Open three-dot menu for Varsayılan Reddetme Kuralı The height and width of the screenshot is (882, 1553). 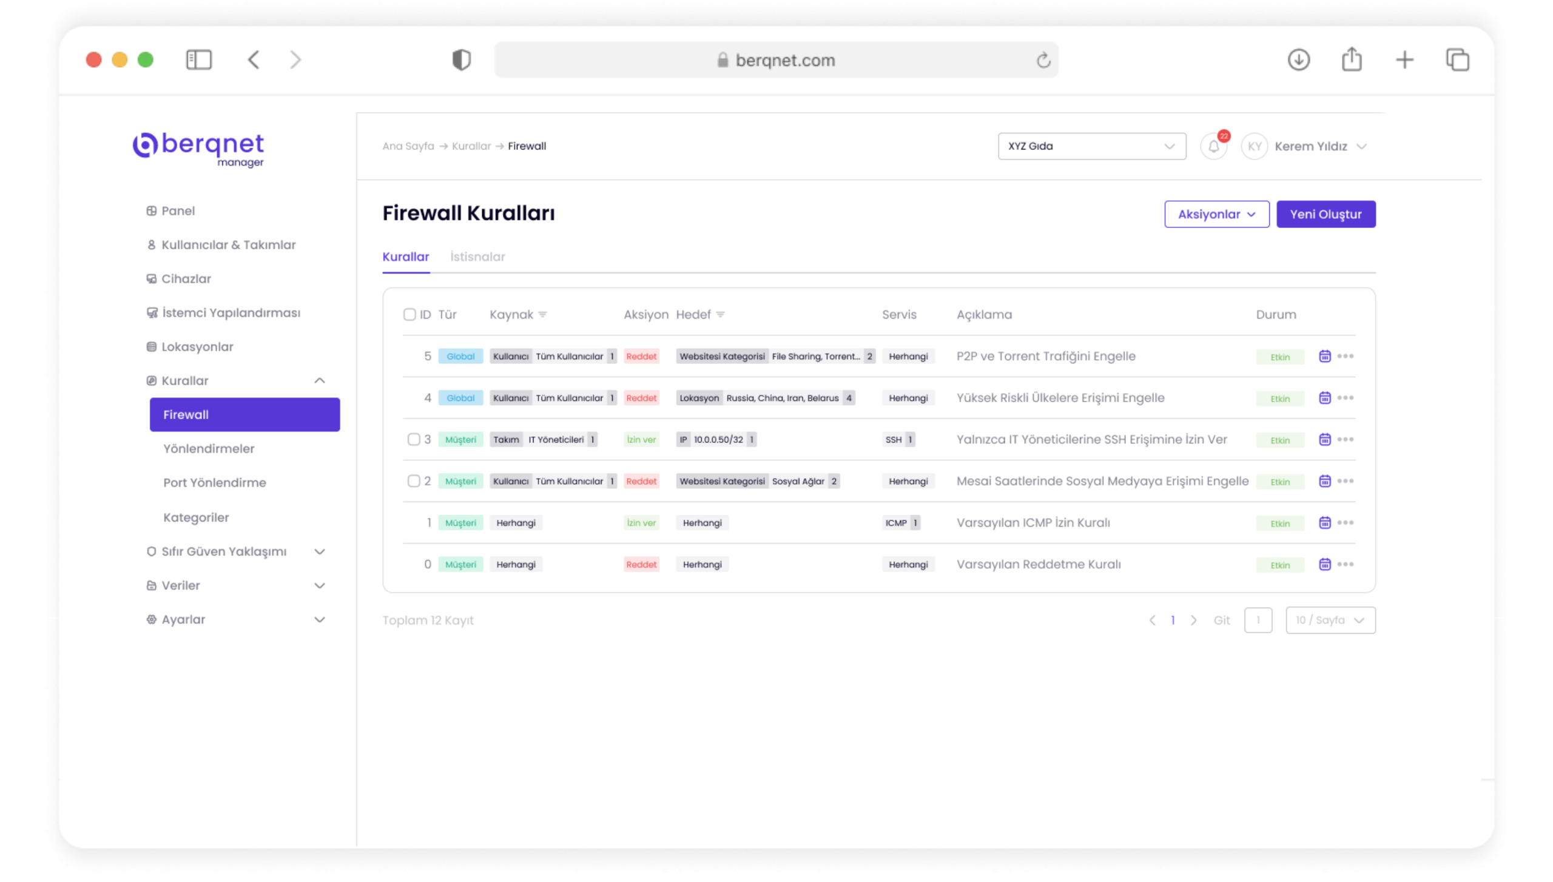tap(1345, 564)
